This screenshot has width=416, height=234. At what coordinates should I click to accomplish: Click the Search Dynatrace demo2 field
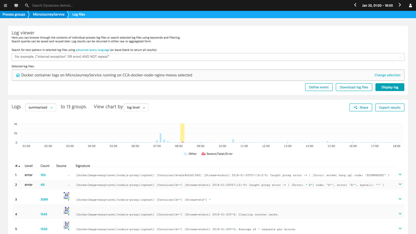(52, 5)
